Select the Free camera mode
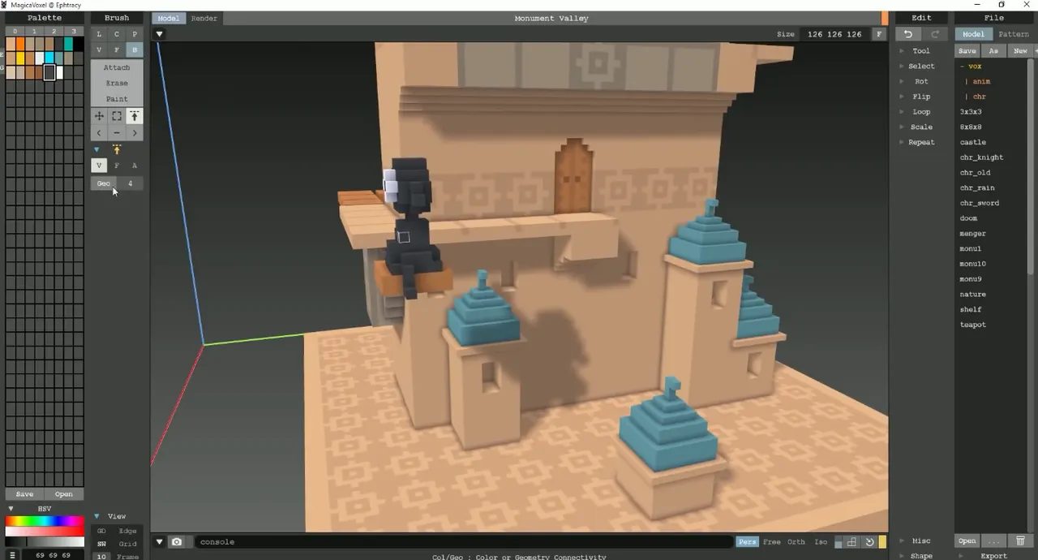The width and height of the screenshot is (1038, 560). click(772, 542)
